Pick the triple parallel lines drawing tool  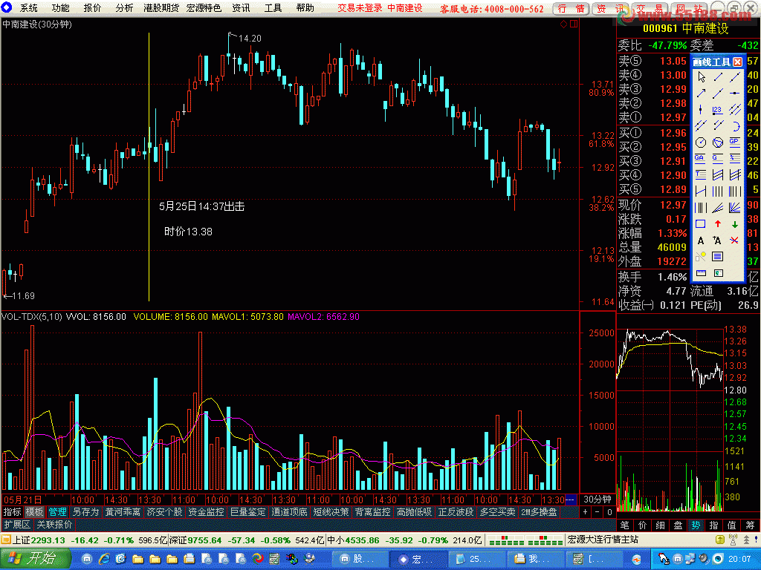click(735, 110)
